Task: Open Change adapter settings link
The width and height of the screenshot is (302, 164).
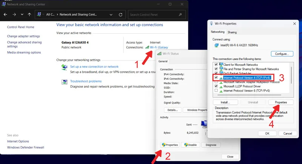Action: pos(23,36)
